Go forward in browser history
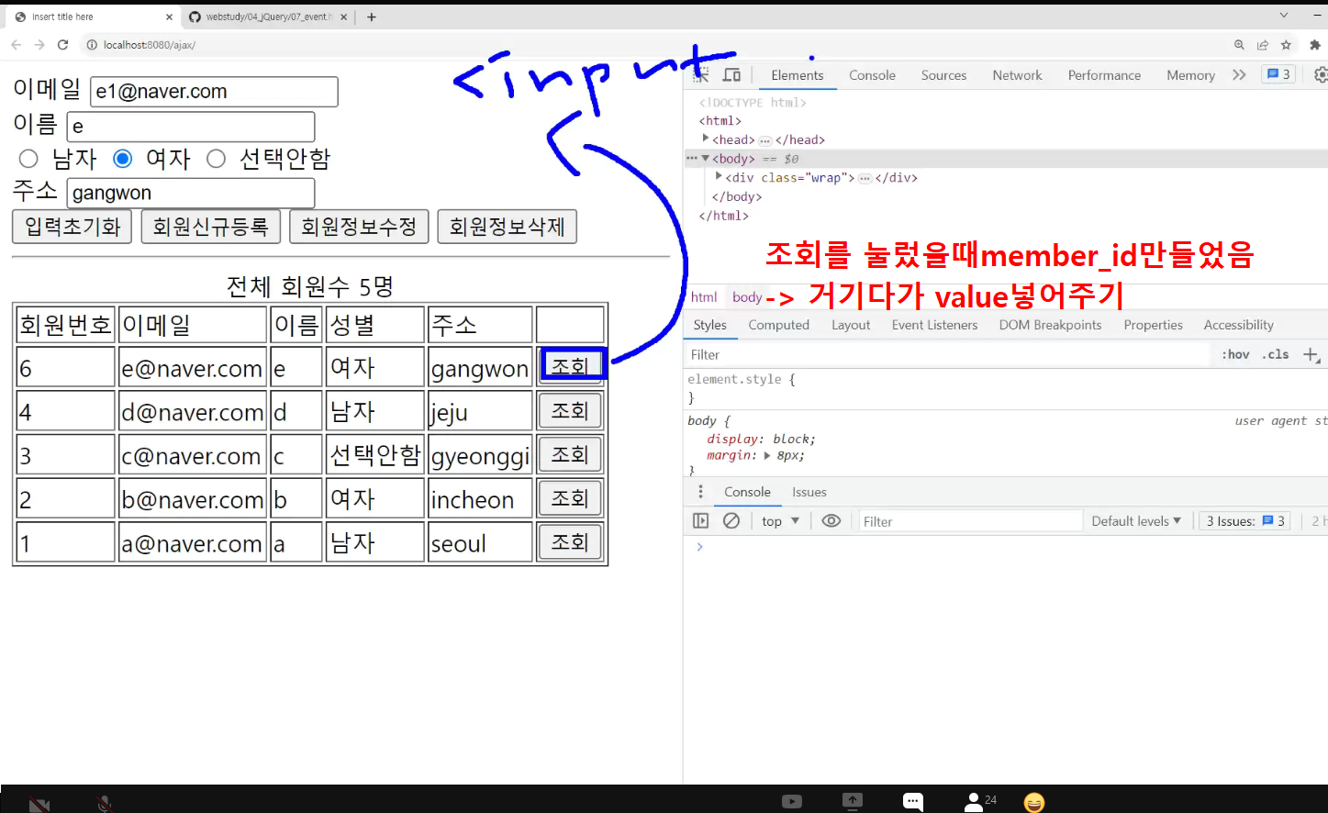 [x=39, y=44]
